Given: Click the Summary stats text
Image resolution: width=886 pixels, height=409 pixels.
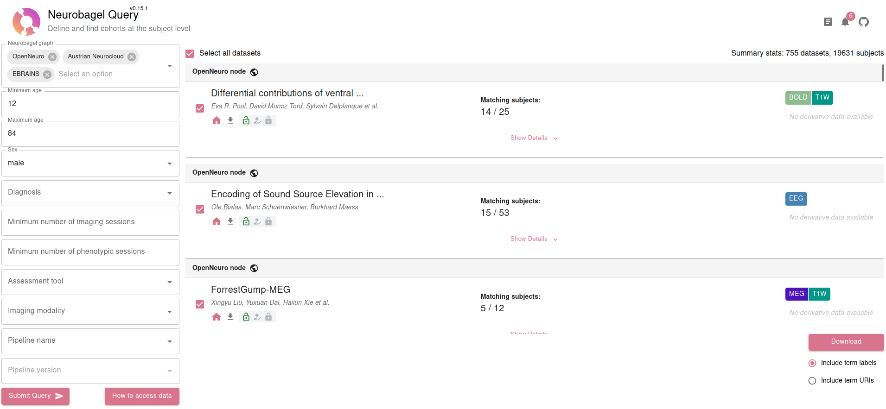Looking at the screenshot, I should [x=808, y=53].
